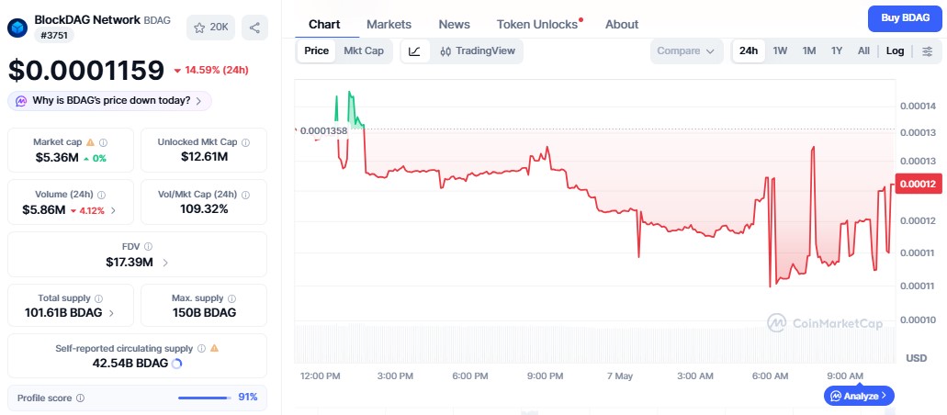Select All time range

tap(863, 51)
